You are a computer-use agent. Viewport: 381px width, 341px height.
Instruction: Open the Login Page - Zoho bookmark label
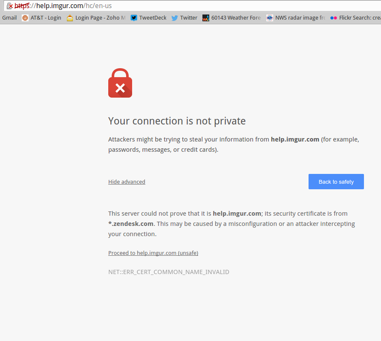[100, 18]
